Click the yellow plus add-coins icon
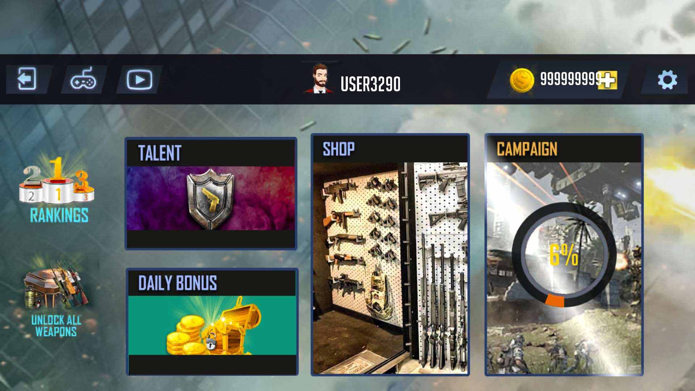The height and width of the screenshot is (391, 695). pos(608,80)
